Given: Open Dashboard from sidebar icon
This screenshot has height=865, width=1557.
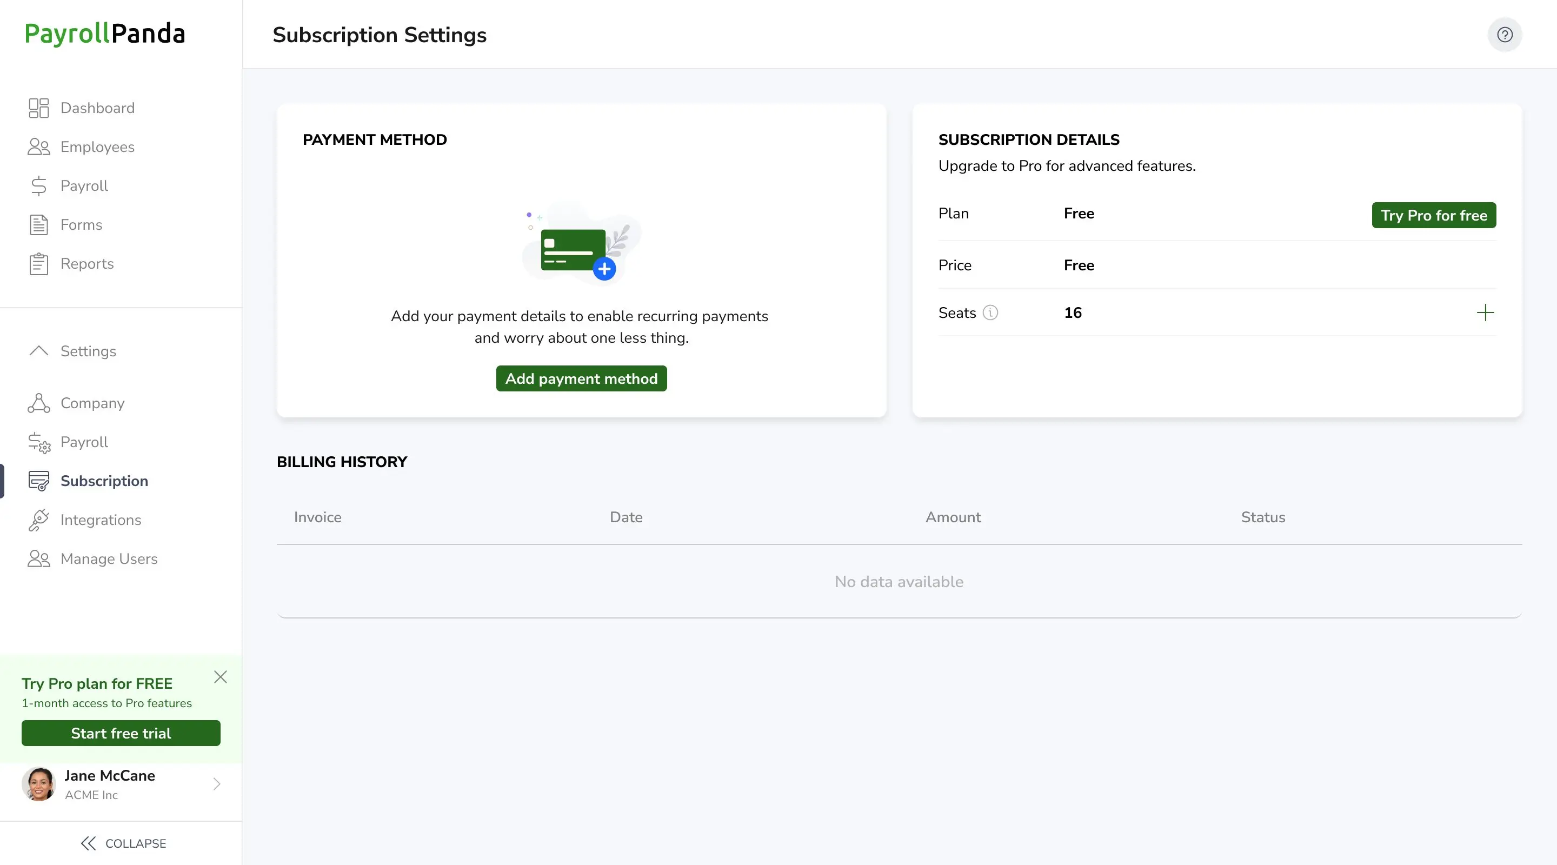Looking at the screenshot, I should [x=39, y=108].
